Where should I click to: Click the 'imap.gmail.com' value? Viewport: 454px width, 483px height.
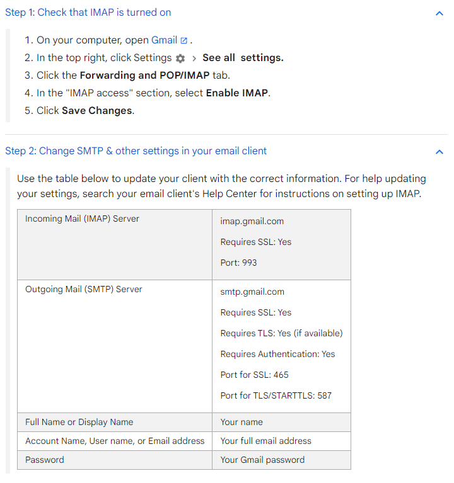coord(252,221)
